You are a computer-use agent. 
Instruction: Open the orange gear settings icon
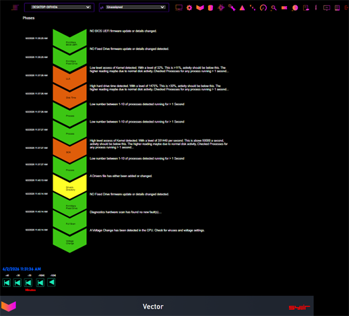click(x=189, y=8)
